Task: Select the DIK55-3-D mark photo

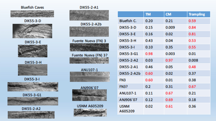Action: (32, 31)
